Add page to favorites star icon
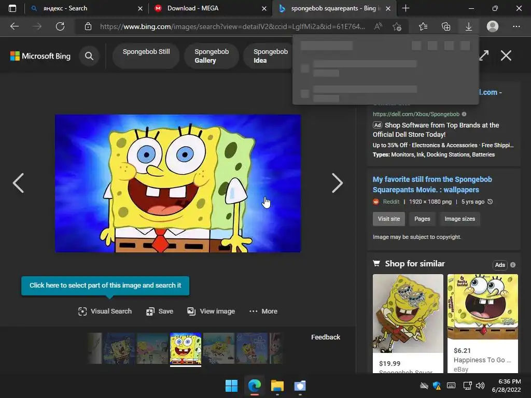Image resolution: width=531 pixels, height=398 pixels. [x=397, y=26]
